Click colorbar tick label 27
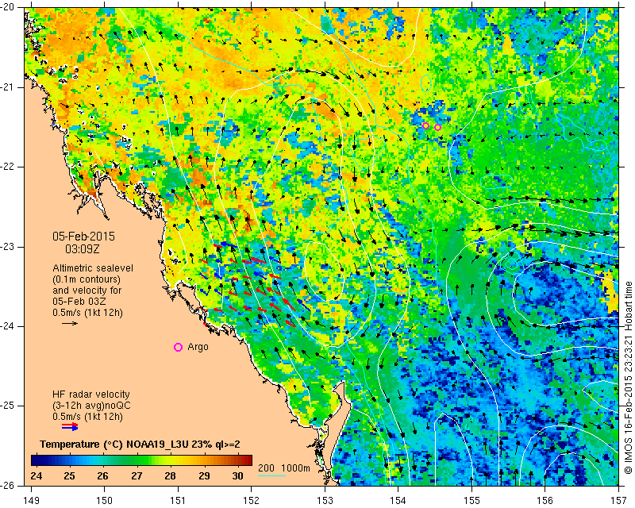Image resolution: width=635 pixels, height=508 pixels. 137,475
